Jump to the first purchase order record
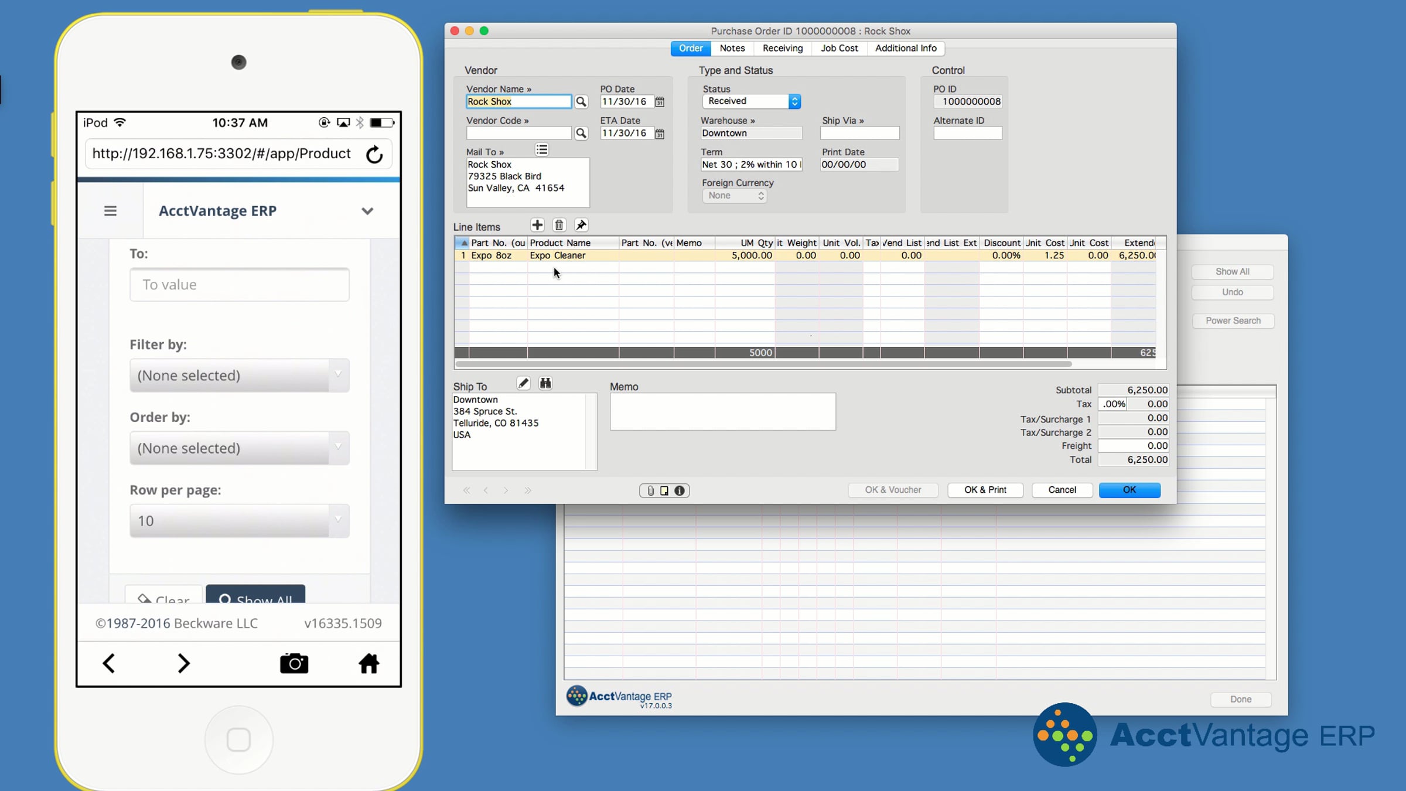1406x791 pixels. (467, 490)
